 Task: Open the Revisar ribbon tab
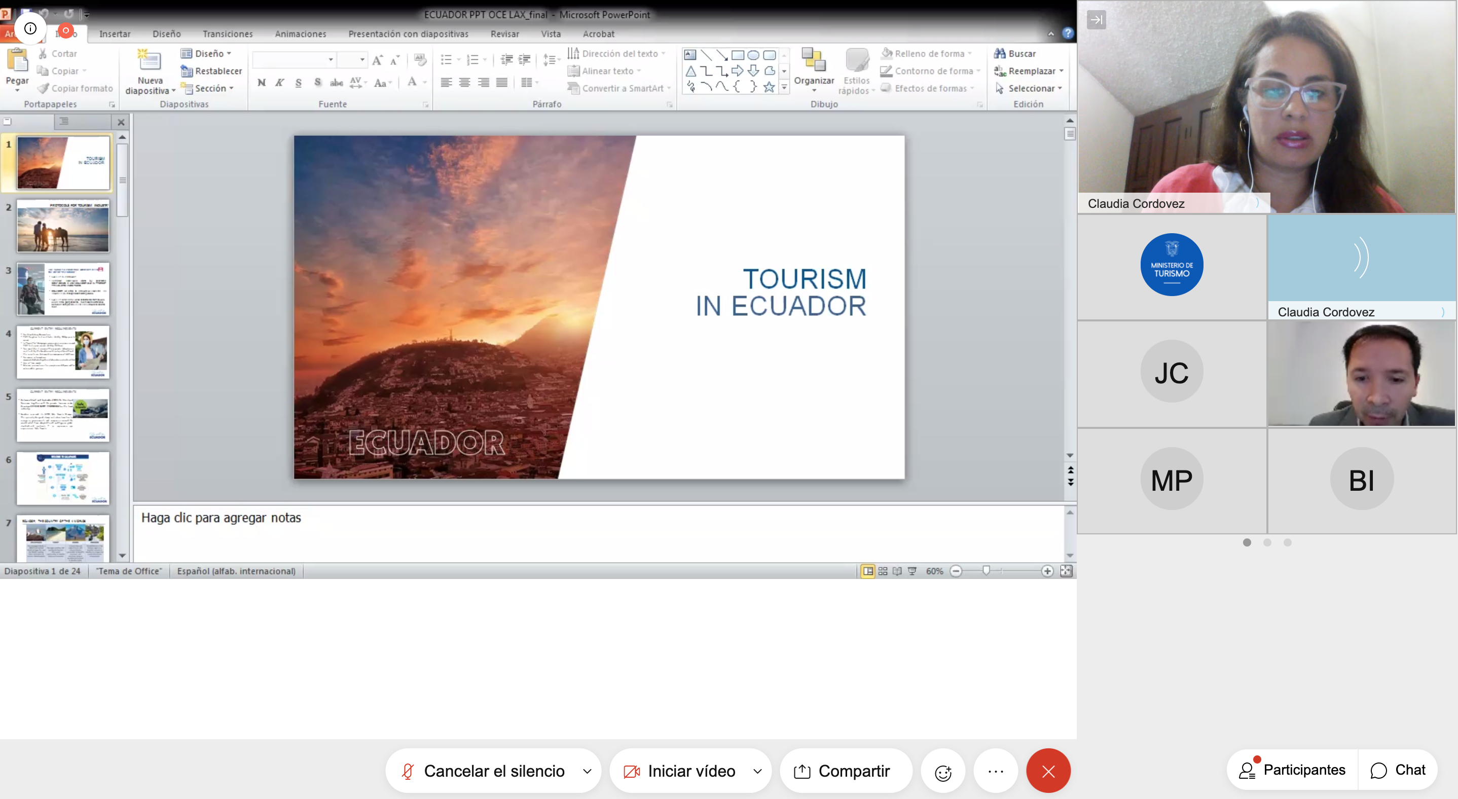click(504, 34)
